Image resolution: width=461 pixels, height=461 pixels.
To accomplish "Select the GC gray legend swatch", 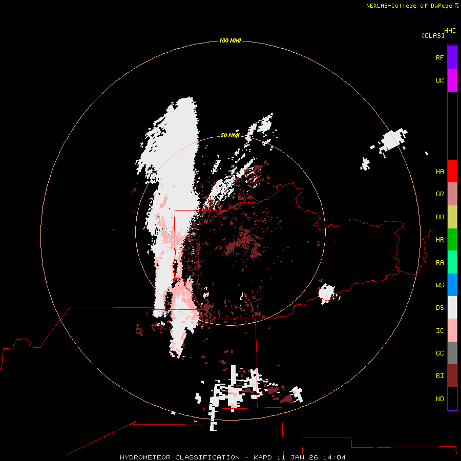I will 452,353.
